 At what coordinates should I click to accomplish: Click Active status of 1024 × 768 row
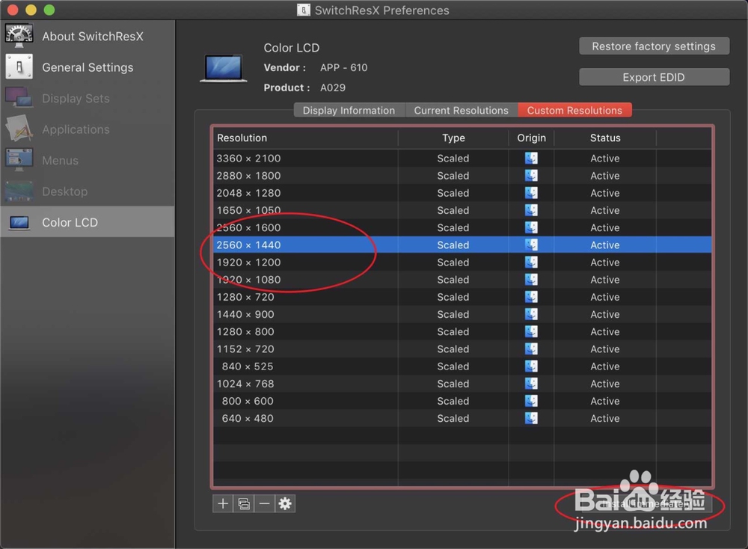[x=605, y=384]
